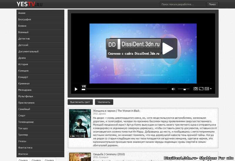Image resolution: width=235 pixels, height=161 pixels.
Task: Open the Биография category
Action: click(x=41, y=19)
